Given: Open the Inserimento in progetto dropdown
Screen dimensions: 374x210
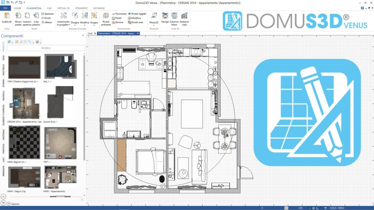Looking at the screenshot, I should (63, 19).
